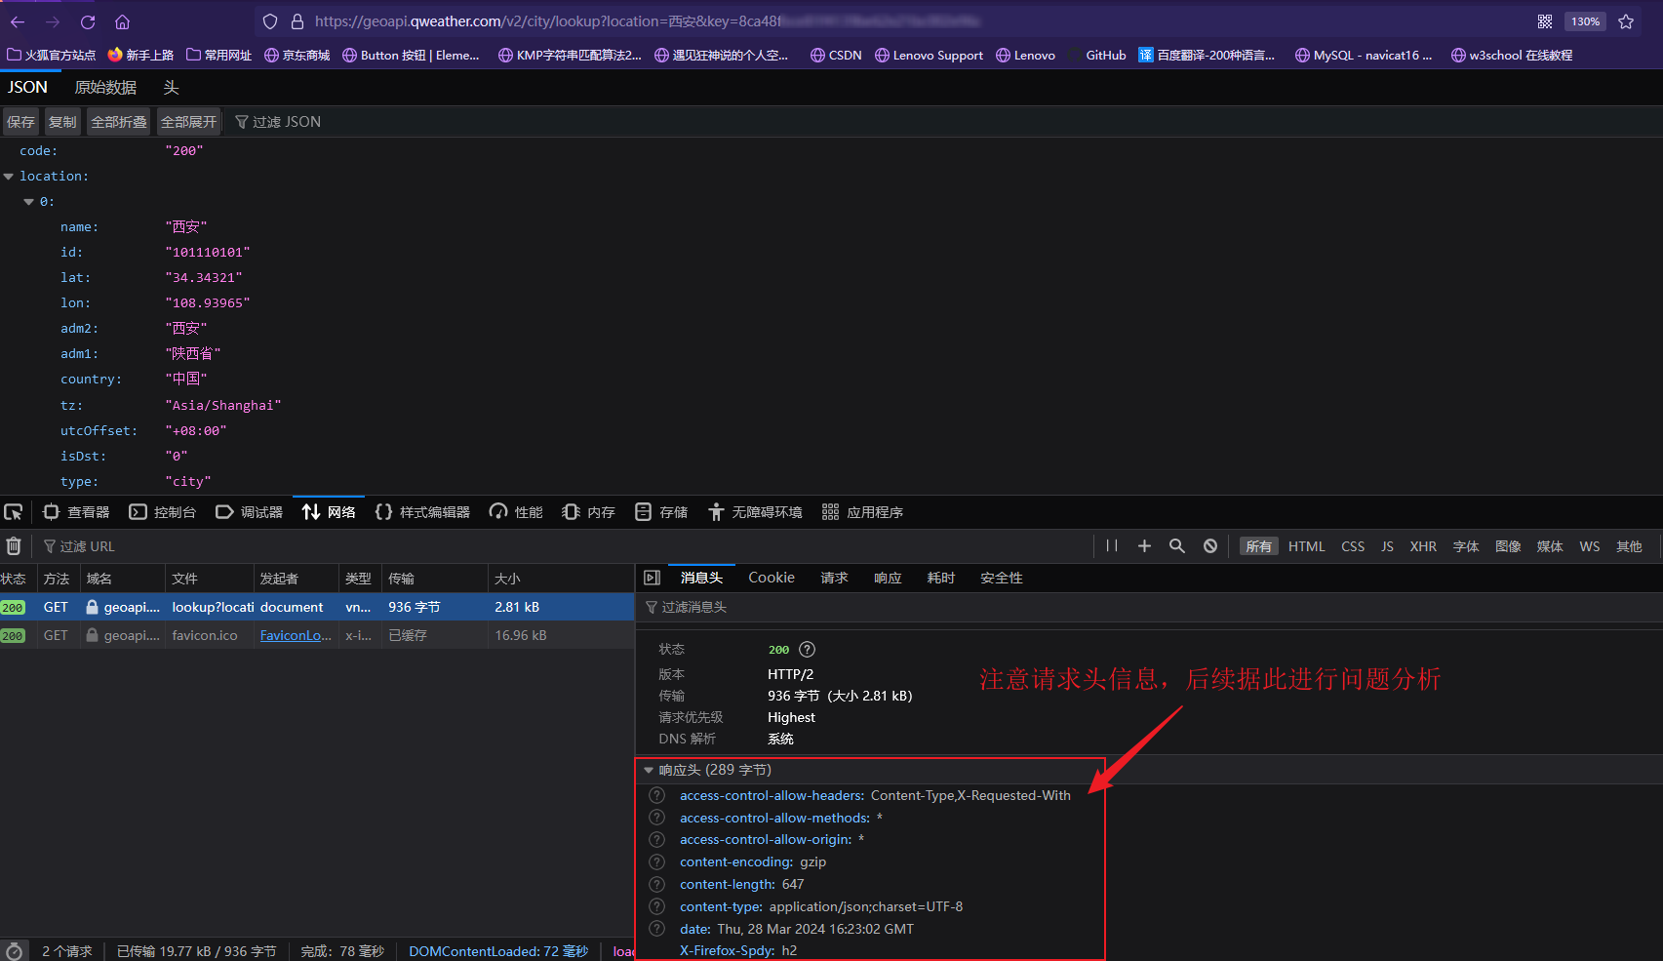Image resolution: width=1663 pixels, height=961 pixels.
Task: Click 全部展开 to expand all JSON nodes
Action: click(x=189, y=122)
